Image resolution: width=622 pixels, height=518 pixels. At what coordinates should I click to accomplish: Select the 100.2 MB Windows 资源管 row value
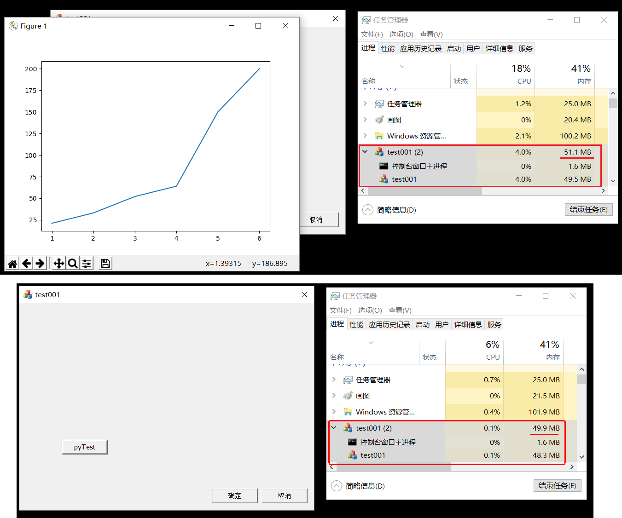(x=575, y=136)
